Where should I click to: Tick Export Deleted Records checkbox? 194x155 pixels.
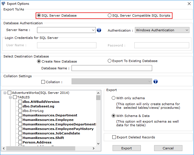pyautogui.click(x=114, y=137)
